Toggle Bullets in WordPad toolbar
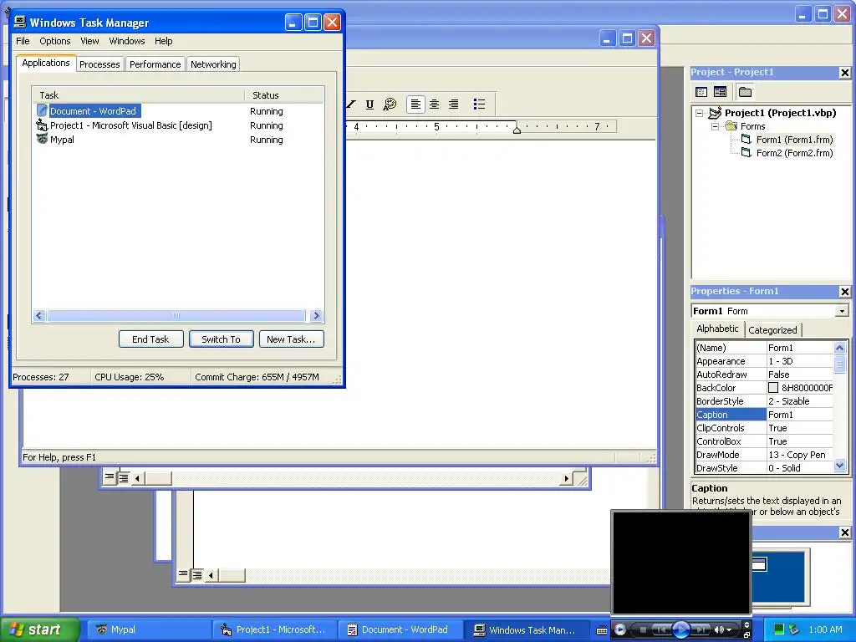856x642 pixels. pyautogui.click(x=479, y=104)
